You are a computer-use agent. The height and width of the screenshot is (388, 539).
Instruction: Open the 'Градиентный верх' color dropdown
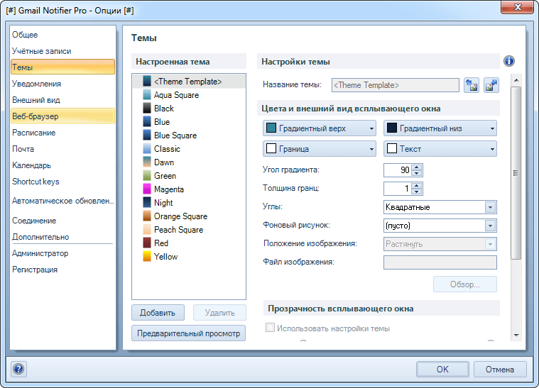point(320,128)
